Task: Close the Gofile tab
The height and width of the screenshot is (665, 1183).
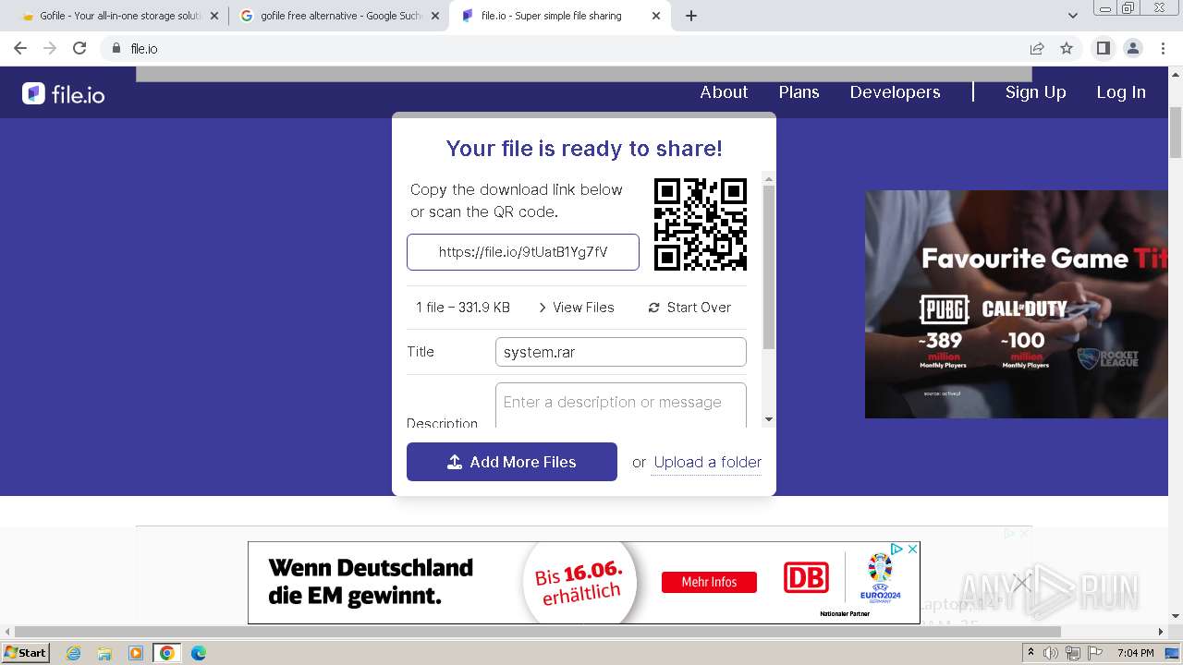Action: click(214, 16)
